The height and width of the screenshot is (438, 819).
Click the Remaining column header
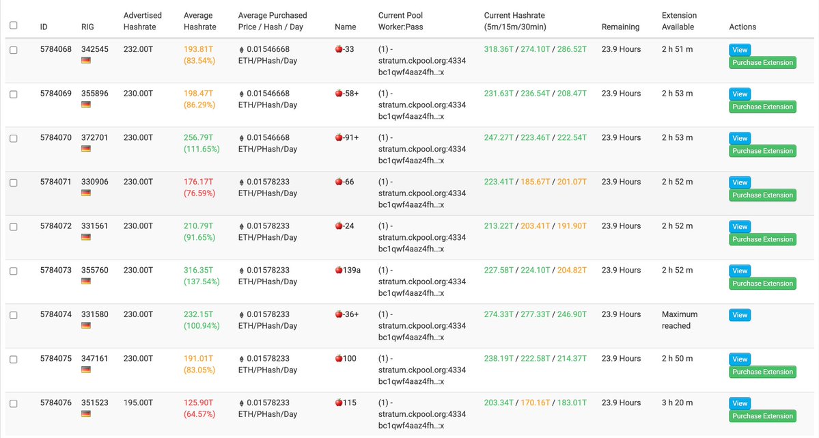click(620, 27)
